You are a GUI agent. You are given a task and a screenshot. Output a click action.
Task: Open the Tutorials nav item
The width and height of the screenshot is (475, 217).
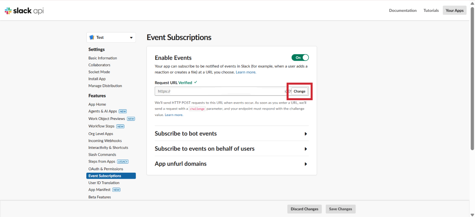coord(431,11)
